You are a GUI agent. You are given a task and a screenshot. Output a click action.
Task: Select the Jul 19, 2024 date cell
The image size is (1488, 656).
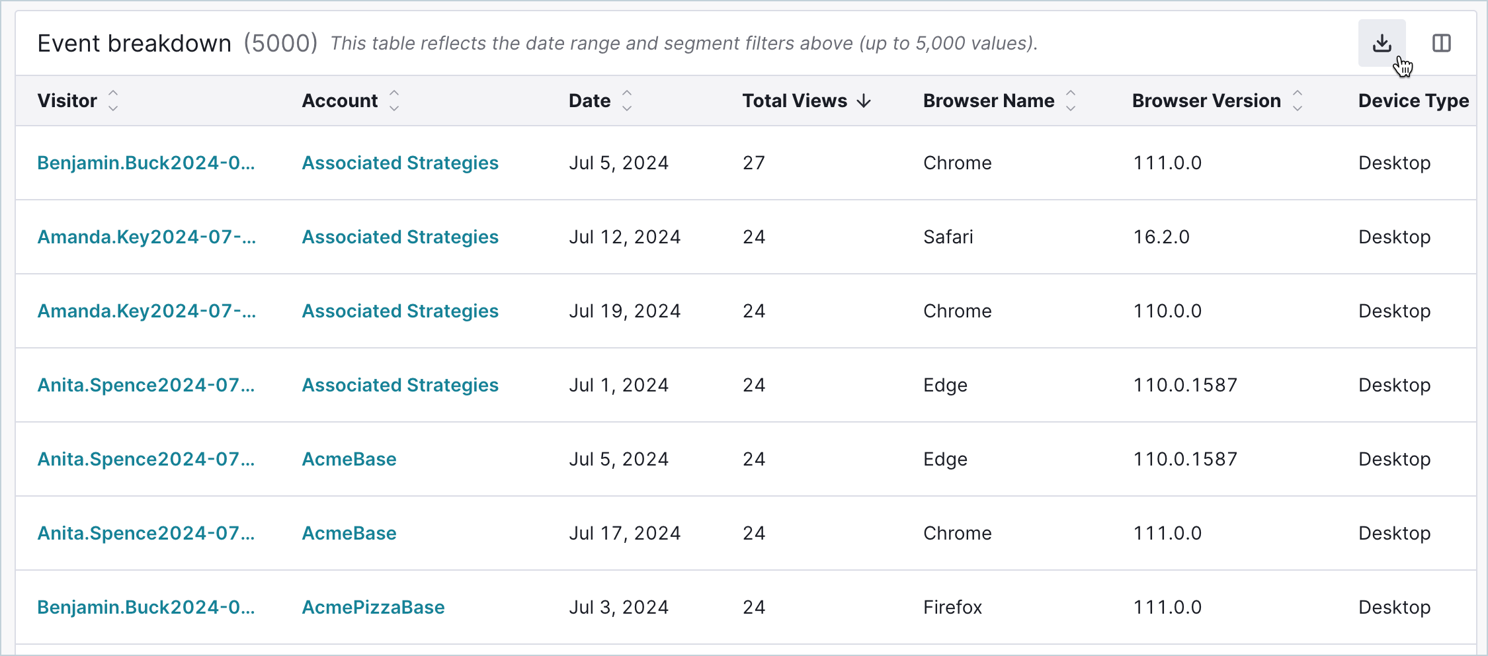624,311
